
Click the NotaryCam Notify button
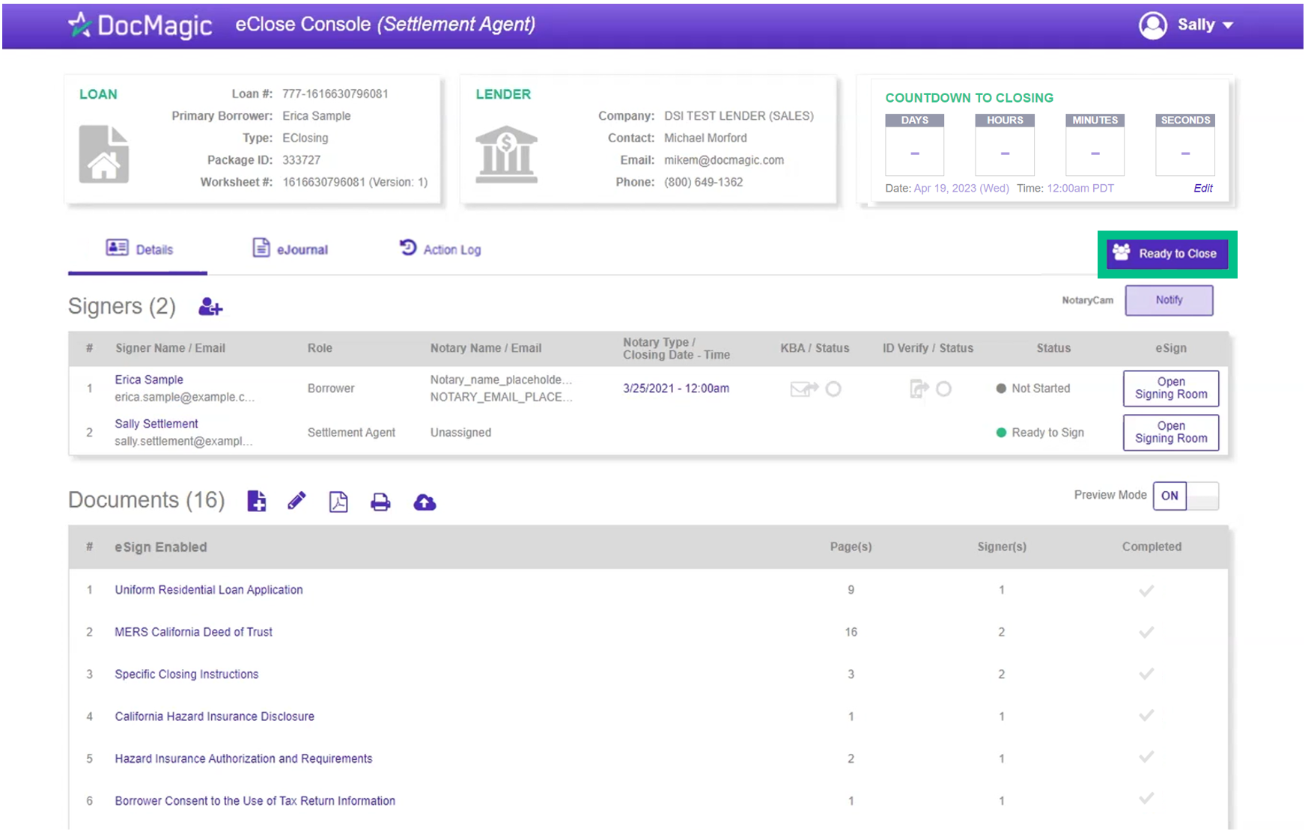tap(1168, 300)
